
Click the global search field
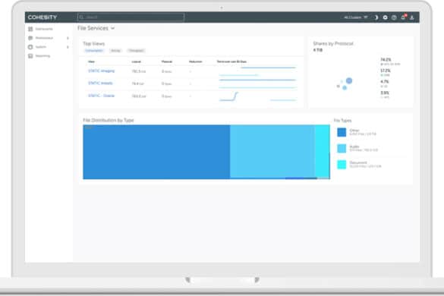coord(131,17)
